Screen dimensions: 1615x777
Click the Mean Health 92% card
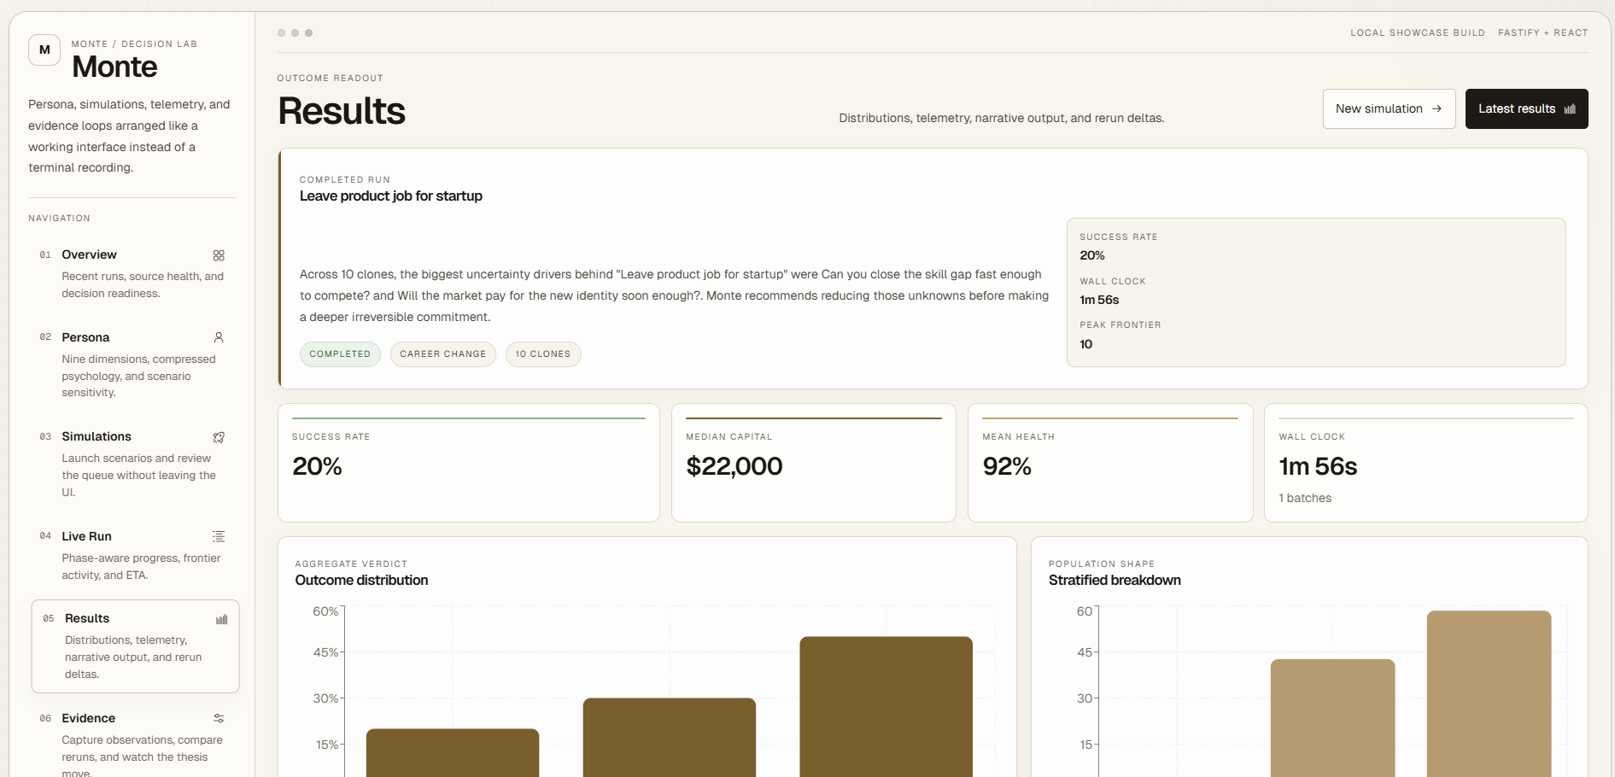1110,463
